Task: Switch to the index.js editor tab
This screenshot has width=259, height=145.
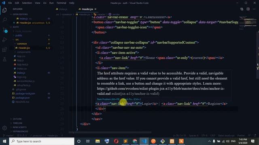Action: [63, 9]
